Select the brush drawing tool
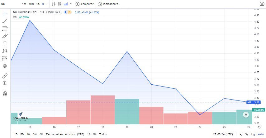Screen dimensions: 266x138 click(5, 36)
